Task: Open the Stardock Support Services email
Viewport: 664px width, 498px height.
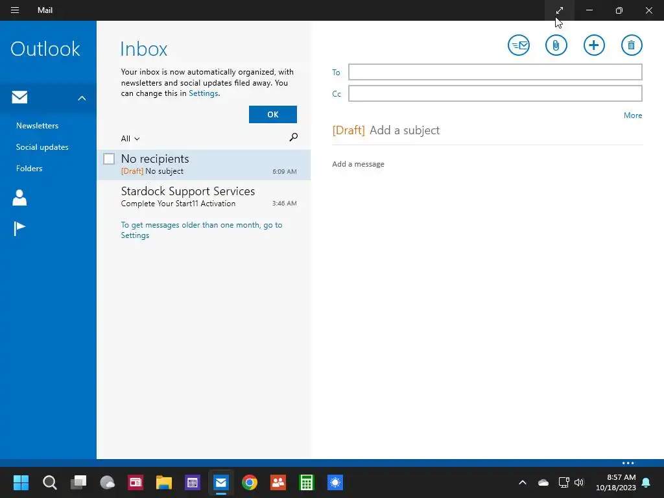Action: click(204, 196)
